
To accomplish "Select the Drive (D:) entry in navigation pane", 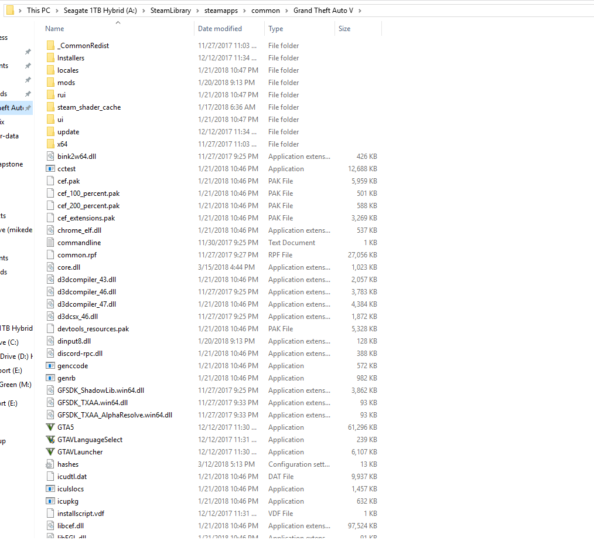I will pos(16,356).
